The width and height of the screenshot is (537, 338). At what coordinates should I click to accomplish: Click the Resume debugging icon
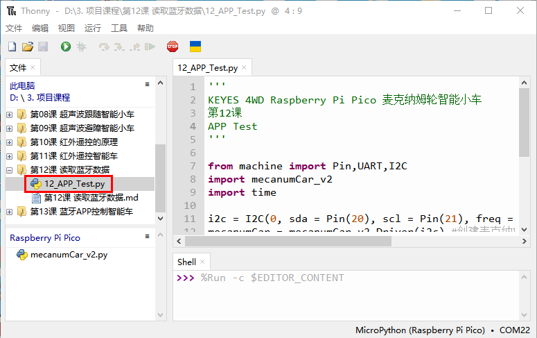pyautogui.click(x=150, y=47)
